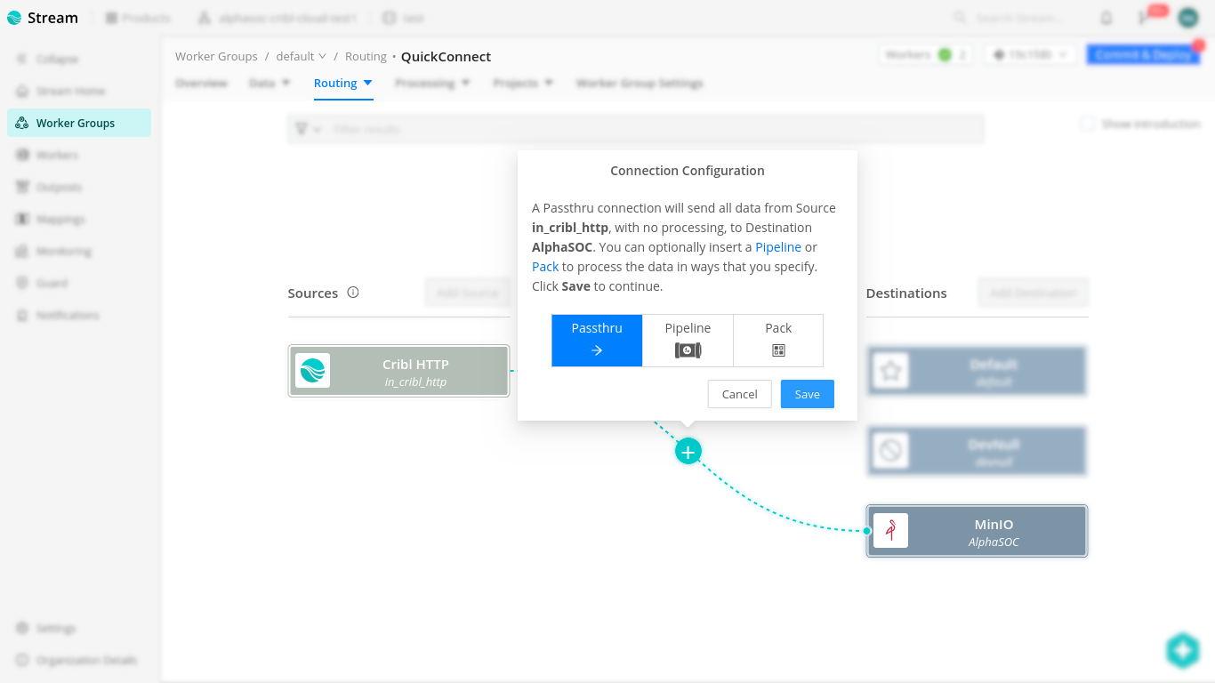Click the green plus connection node
The height and width of the screenshot is (683, 1215).
pyautogui.click(x=688, y=451)
